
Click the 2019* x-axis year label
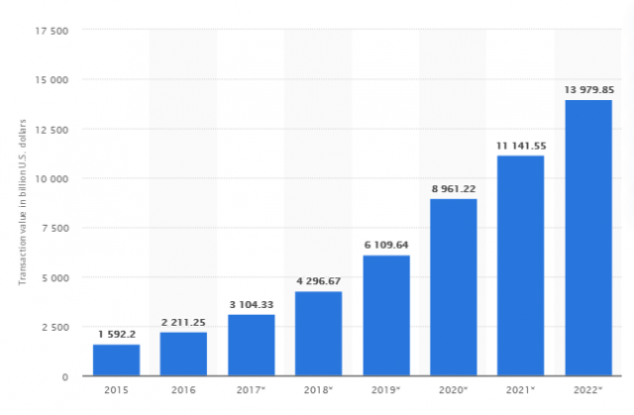[385, 390]
